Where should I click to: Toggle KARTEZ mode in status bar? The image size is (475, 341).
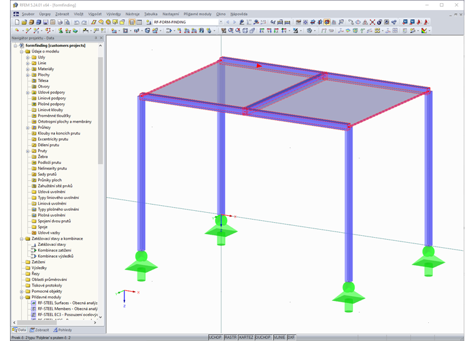click(x=246, y=337)
